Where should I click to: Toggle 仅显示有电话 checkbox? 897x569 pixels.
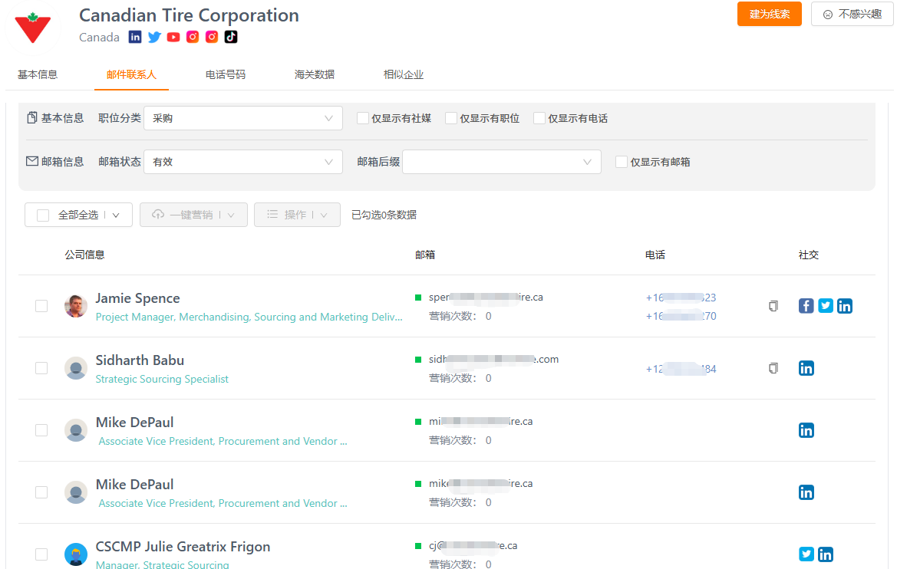539,118
